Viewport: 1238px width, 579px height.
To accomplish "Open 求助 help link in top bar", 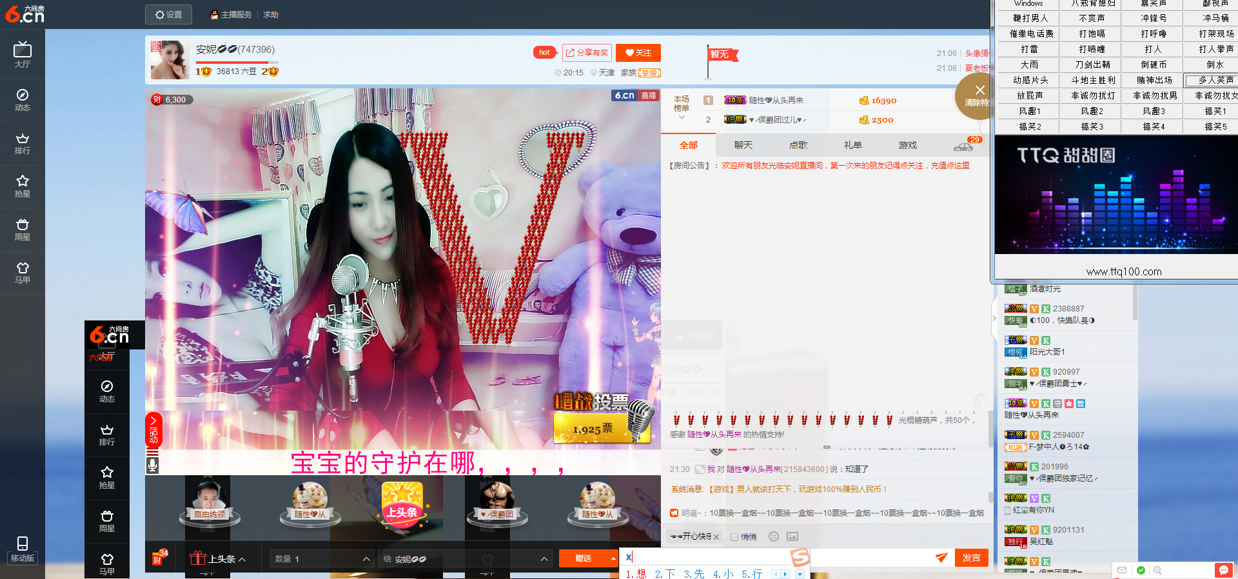I will pos(271,14).
